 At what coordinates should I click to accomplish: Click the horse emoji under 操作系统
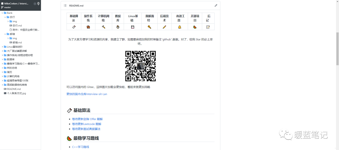(88, 27)
